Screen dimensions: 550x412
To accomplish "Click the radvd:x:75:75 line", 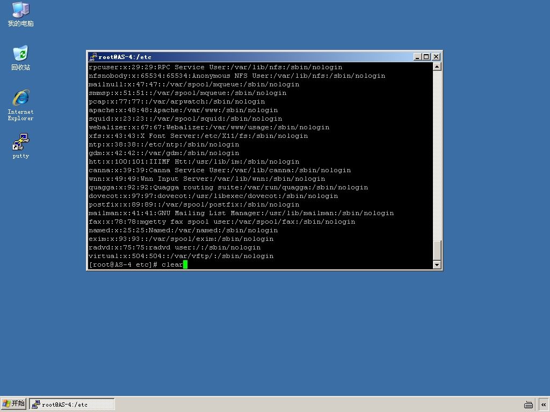I will click(175, 247).
